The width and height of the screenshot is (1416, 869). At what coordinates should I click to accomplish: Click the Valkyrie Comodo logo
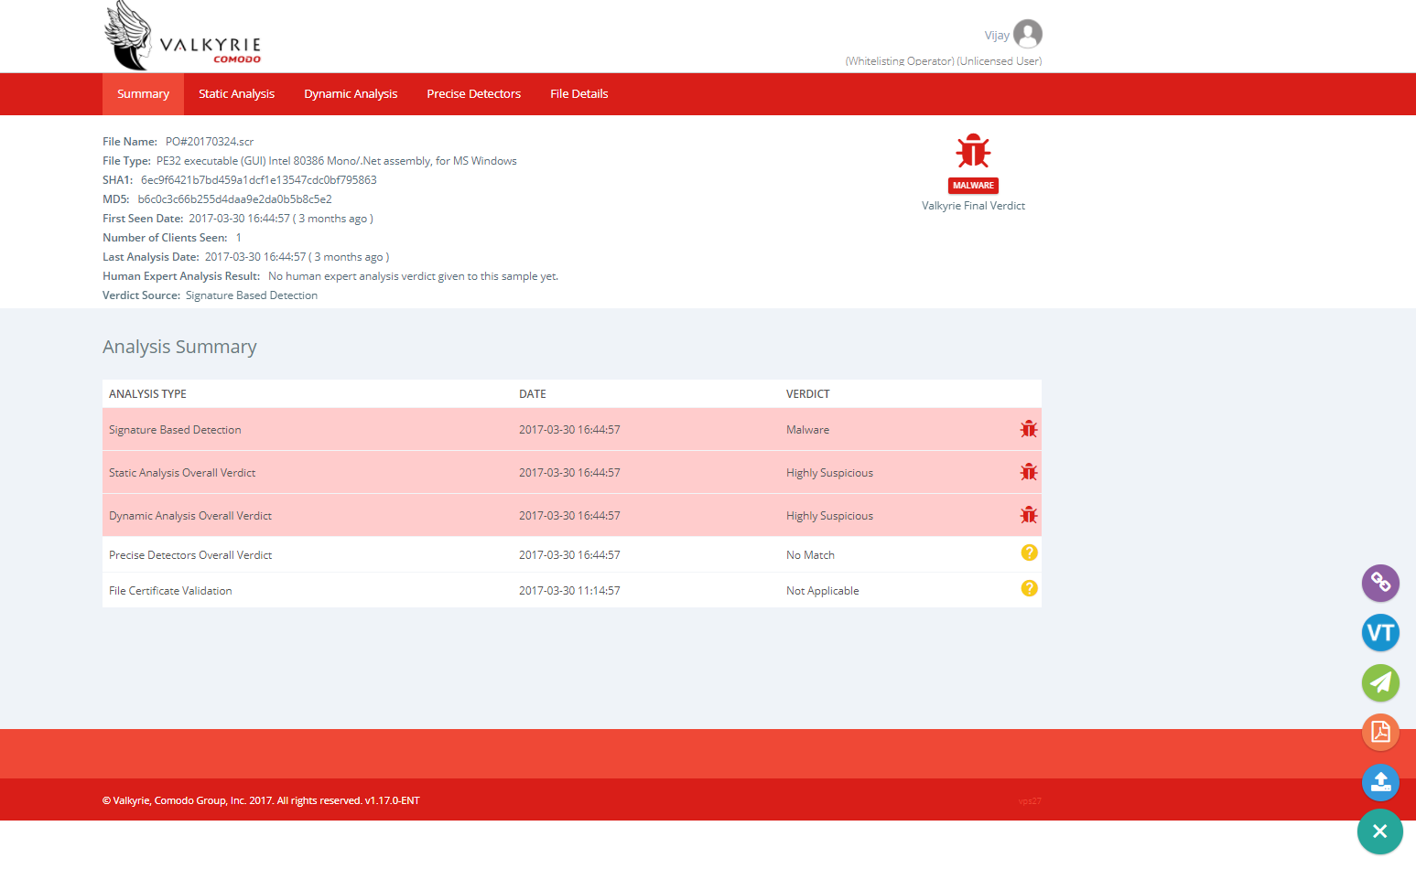(183, 36)
